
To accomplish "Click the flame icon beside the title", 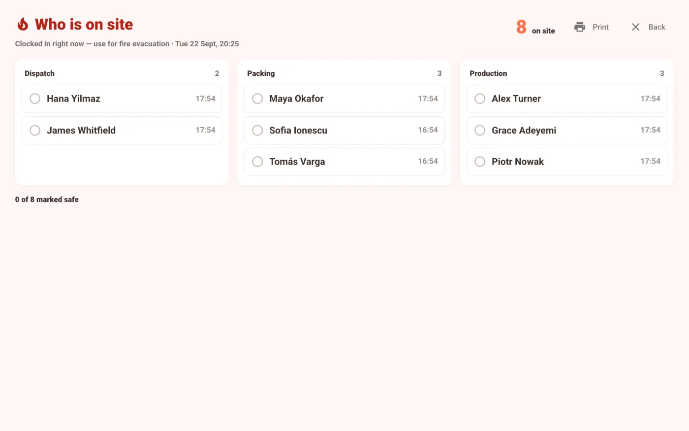I will pyautogui.click(x=23, y=24).
